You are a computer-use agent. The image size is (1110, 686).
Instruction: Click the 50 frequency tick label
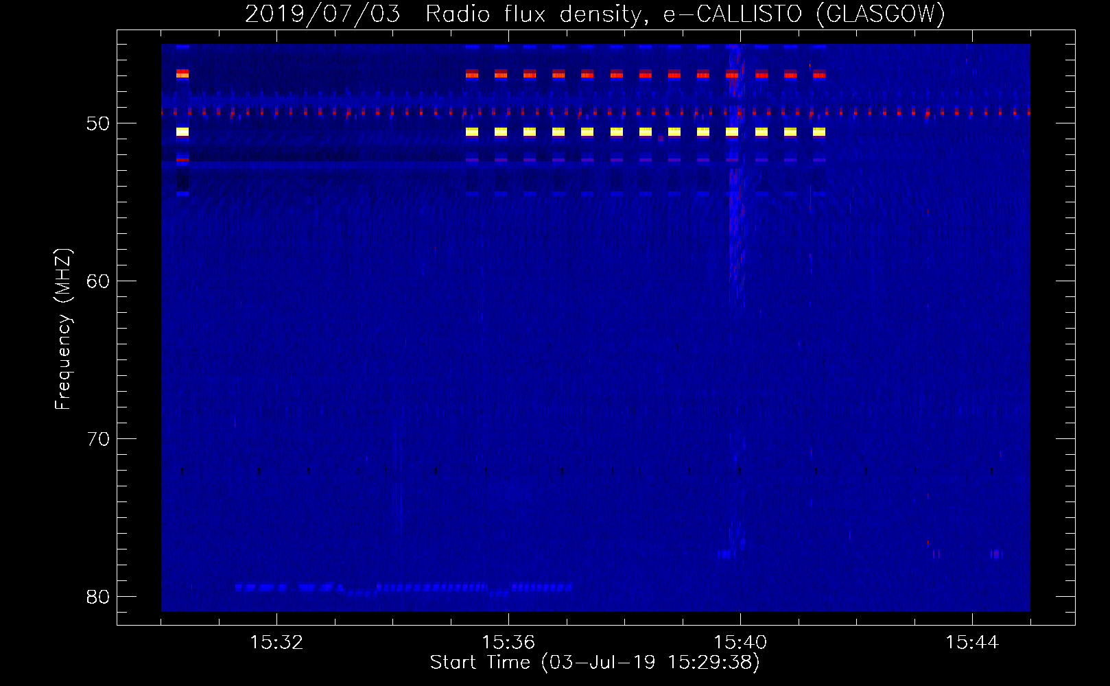click(x=98, y=123)
